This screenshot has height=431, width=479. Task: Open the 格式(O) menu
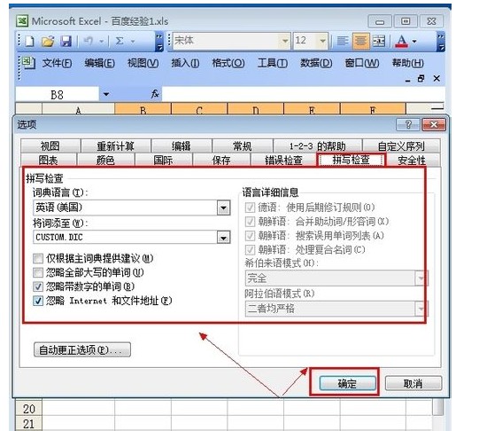coord(228,63)
